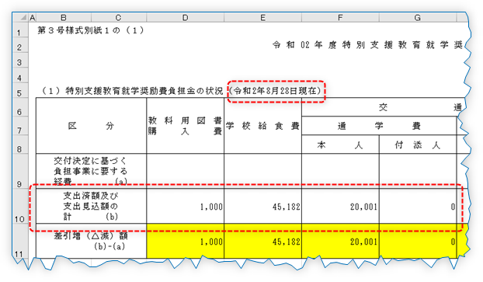The image size is (483, 282).
Task: Click the 区 分 header cell
Action: [91, 126]
